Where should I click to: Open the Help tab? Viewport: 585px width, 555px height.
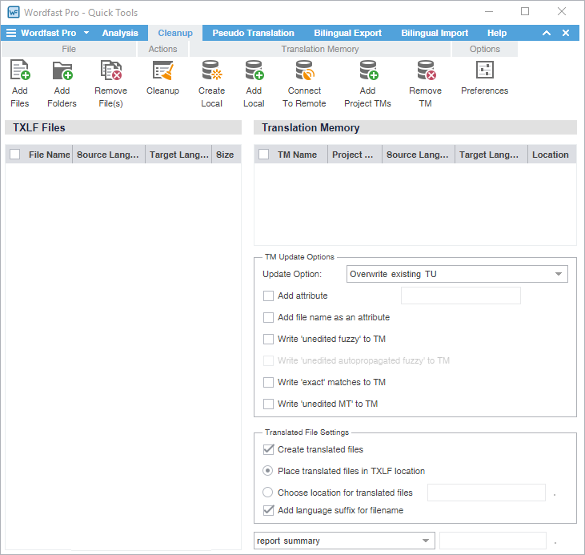497,33
